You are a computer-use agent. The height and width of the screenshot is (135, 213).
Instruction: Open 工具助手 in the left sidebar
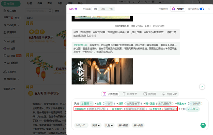pos(10,72)
